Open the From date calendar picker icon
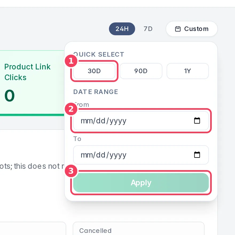The image size is (235, 235). pyautogui.click(x=197, y=121)
